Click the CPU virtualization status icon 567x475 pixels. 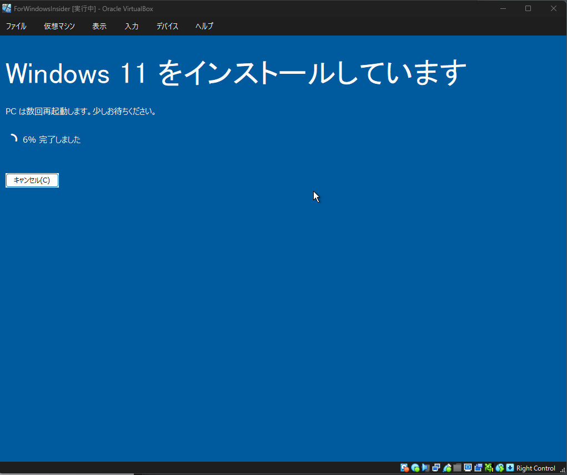tap(489, 468)
